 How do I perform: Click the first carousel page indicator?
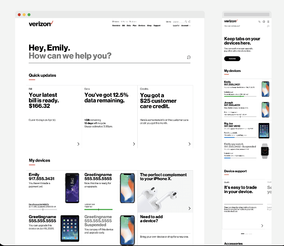click(243, 234)
